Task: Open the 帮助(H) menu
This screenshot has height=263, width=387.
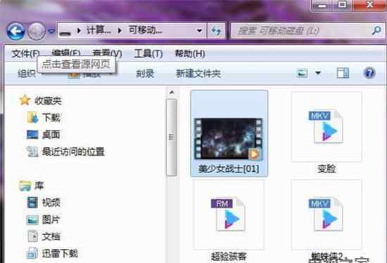Action: (190, 53)
